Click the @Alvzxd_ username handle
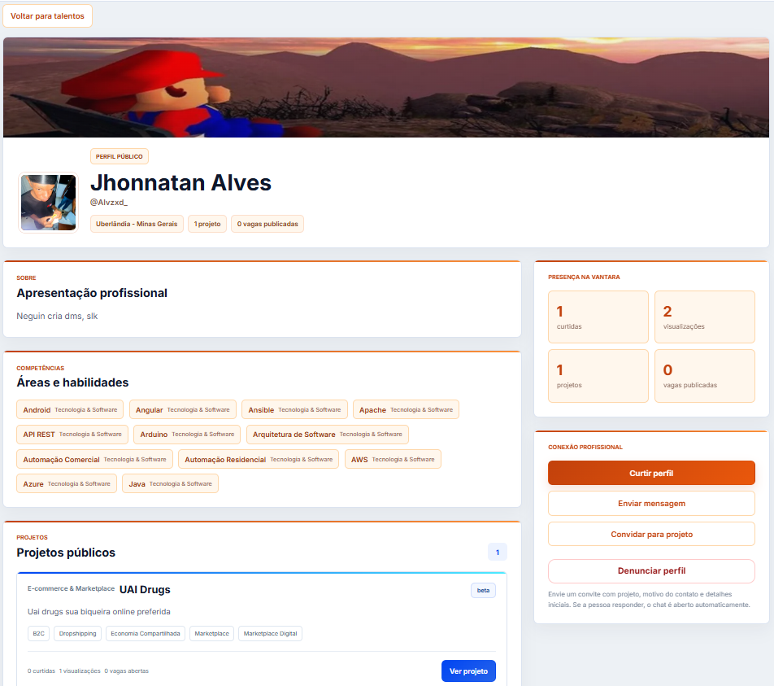Image resolution: width=774 pixels, height=686 pixels. [x=109, y=202]
